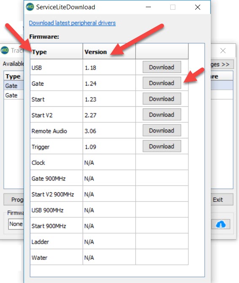239x283 pixels.
Task: Download Gate firmware 1.24
Action: (162, 83)
